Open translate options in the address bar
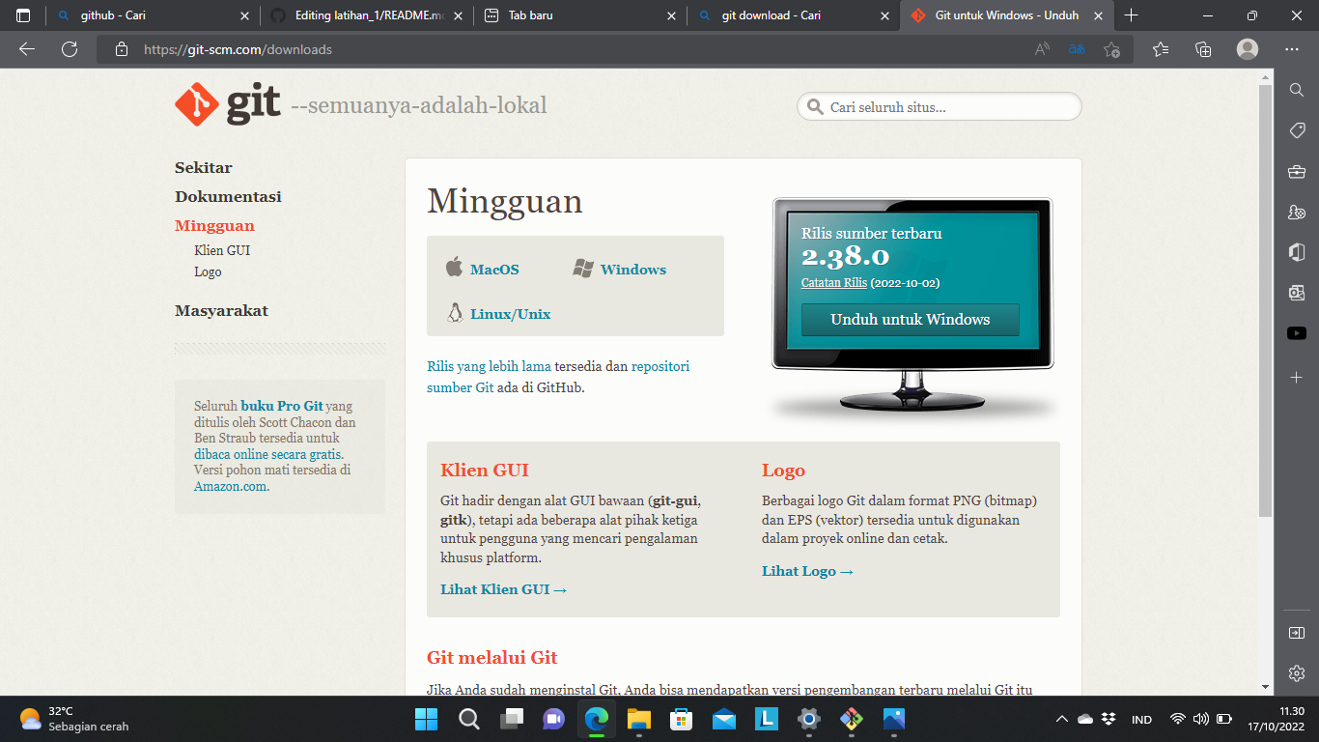The image size is (1319, 742). pyautogui.click(x=1076, y=48)
